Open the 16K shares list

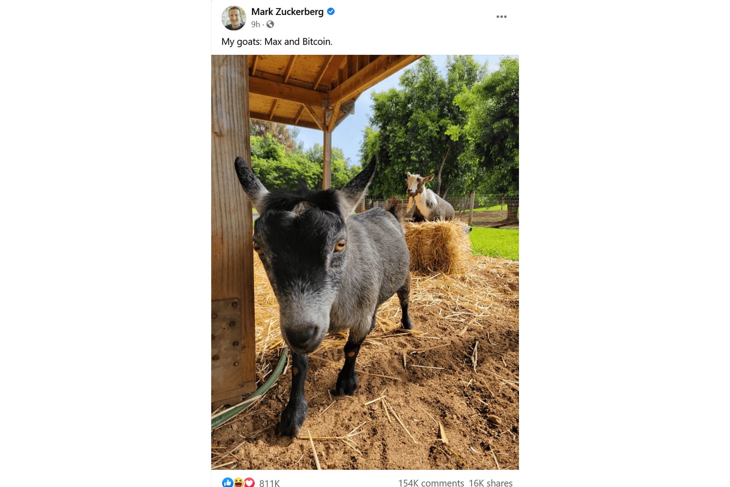click(x=490, y=483)
